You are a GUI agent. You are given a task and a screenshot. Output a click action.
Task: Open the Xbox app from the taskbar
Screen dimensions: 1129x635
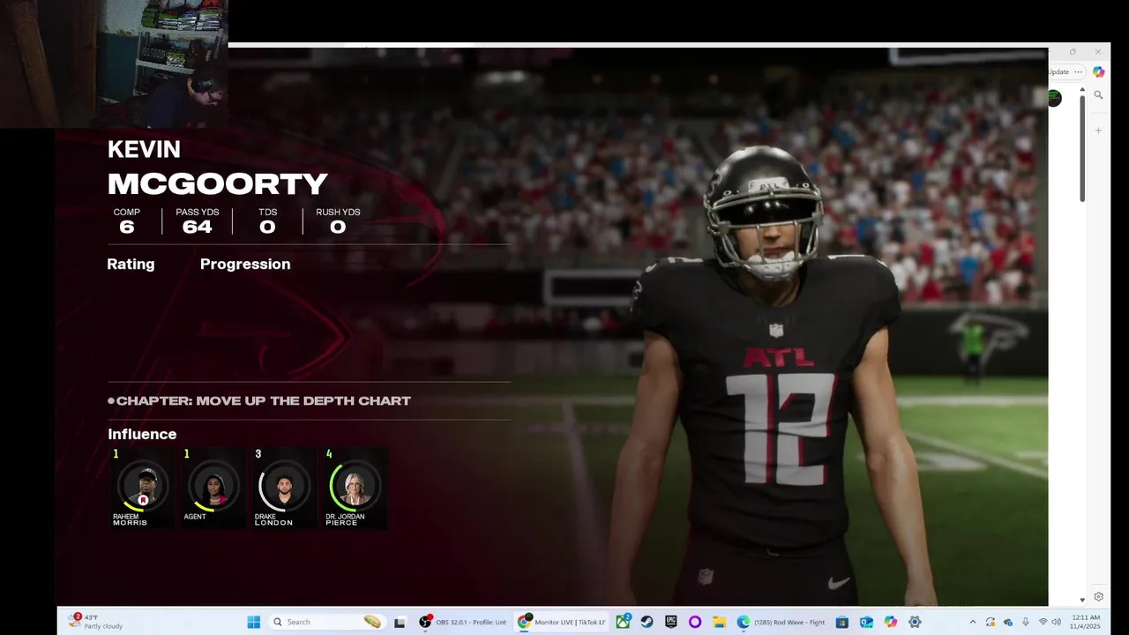click(x=623, y=622)
